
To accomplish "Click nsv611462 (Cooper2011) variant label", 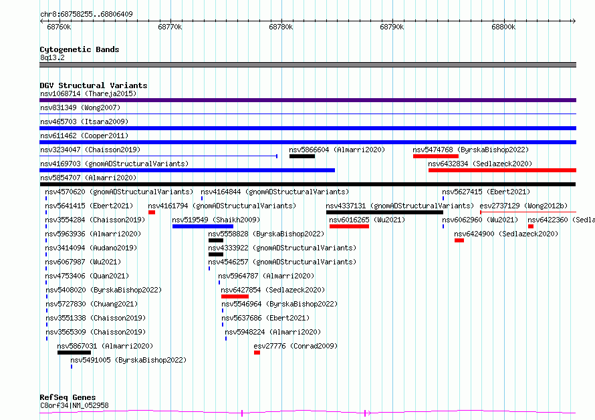I will (x=84, y=136).
